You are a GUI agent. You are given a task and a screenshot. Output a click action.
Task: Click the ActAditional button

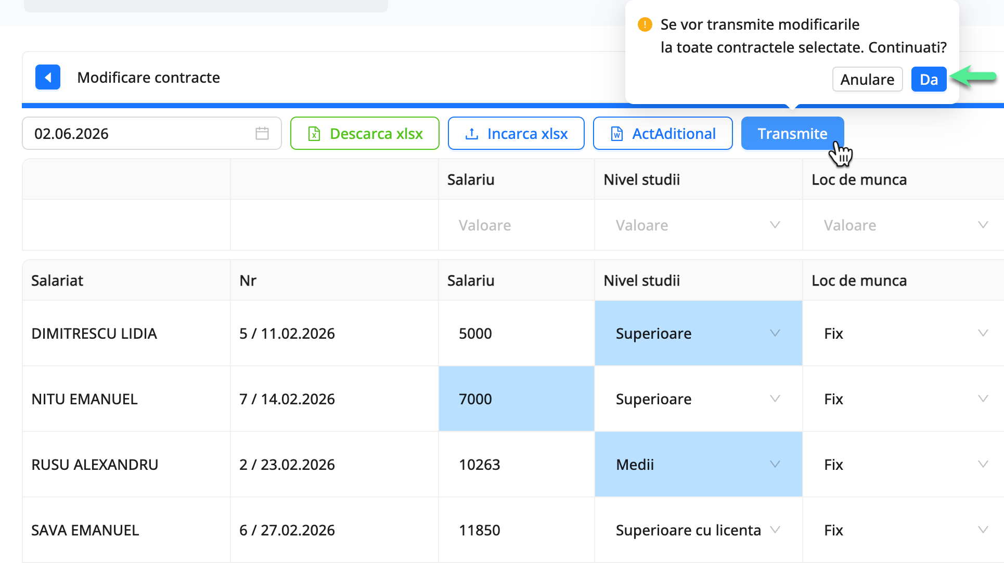pyautogui.click(x=662, y=133)
